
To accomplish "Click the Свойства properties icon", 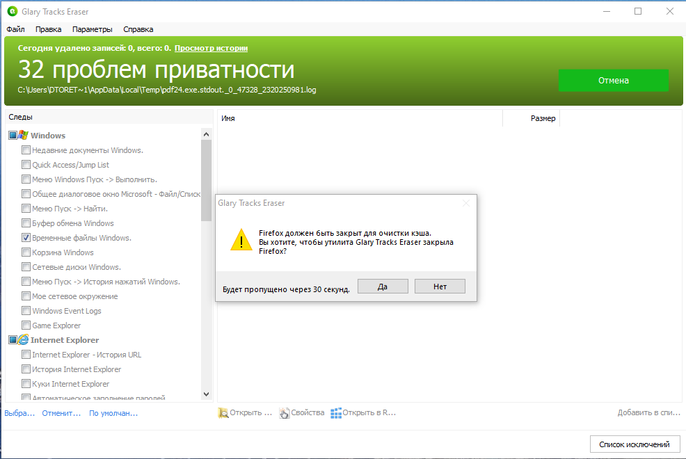I will (284, 412).
